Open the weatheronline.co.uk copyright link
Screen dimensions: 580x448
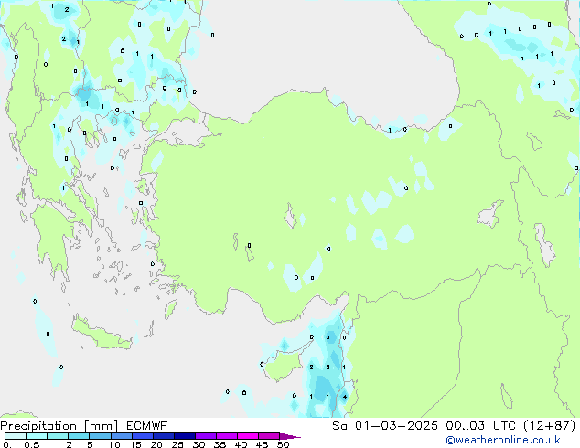[503, 440]
